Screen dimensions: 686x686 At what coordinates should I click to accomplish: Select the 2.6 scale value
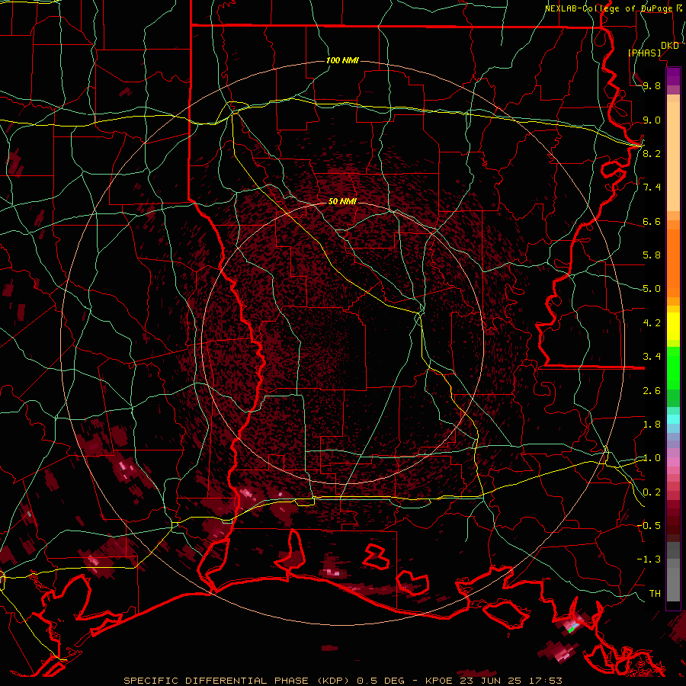[x=652, y=390]
